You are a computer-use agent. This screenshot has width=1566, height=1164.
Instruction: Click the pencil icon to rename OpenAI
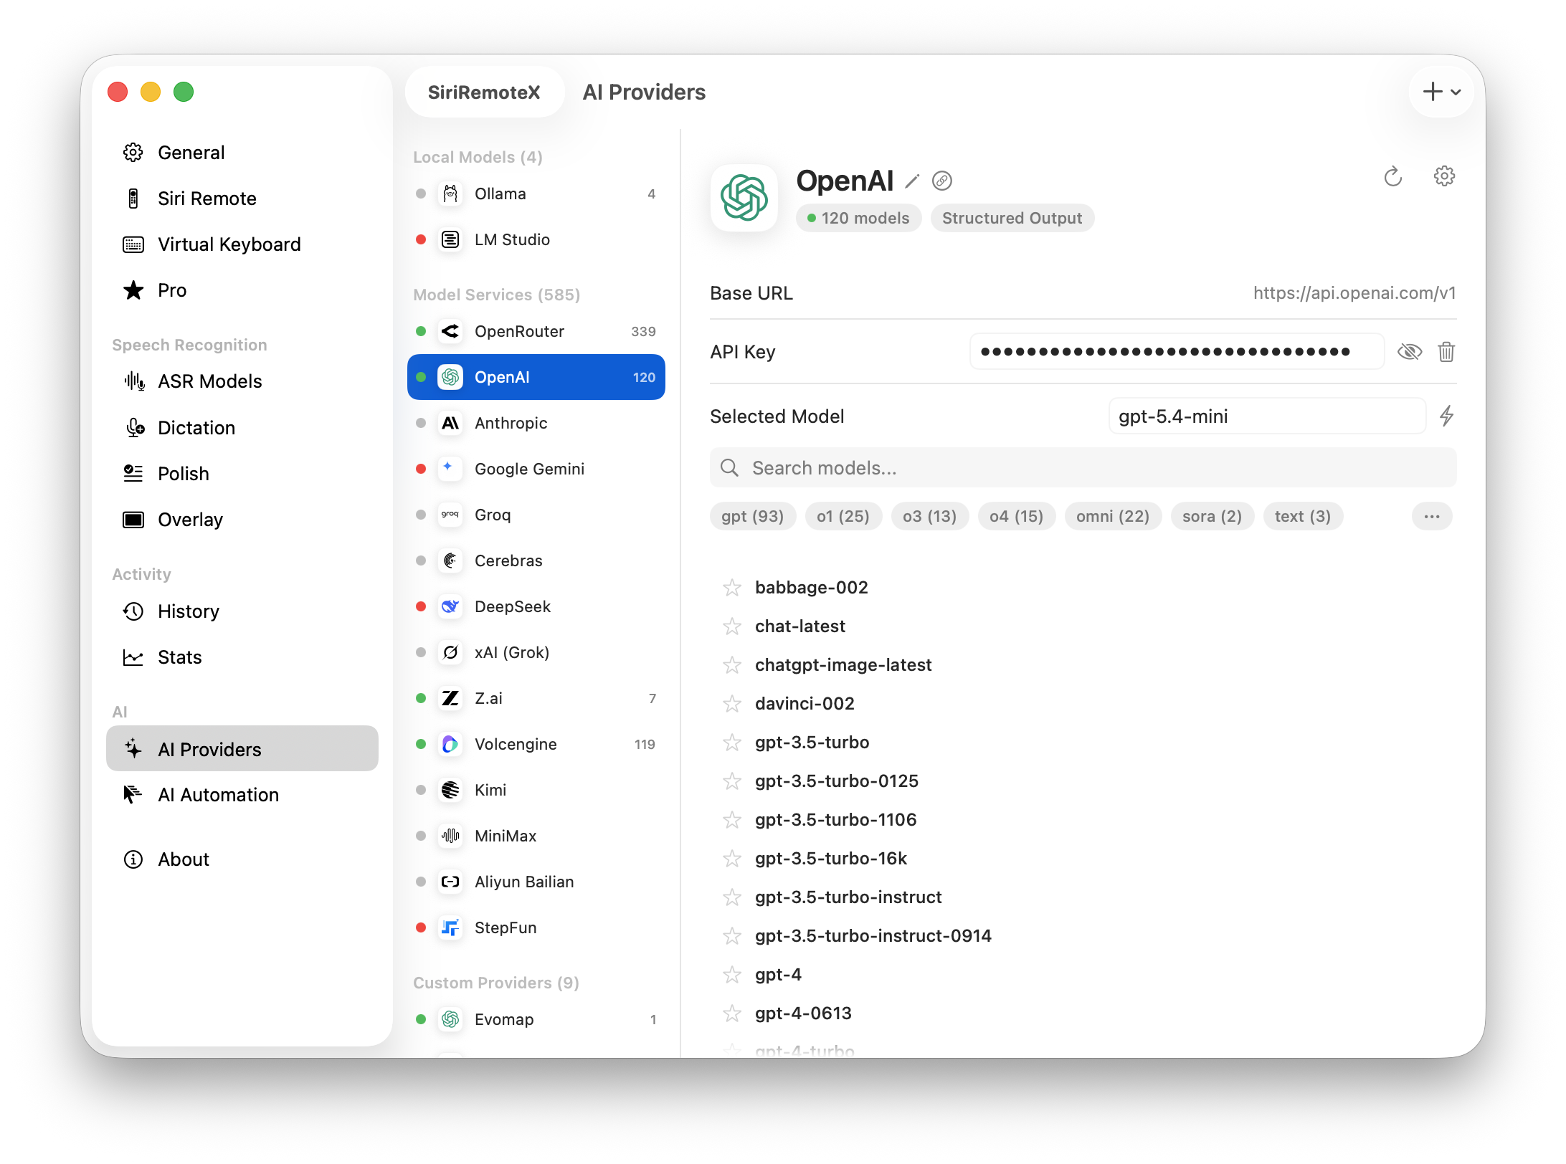pyautogui.click(x=912, y=181)
